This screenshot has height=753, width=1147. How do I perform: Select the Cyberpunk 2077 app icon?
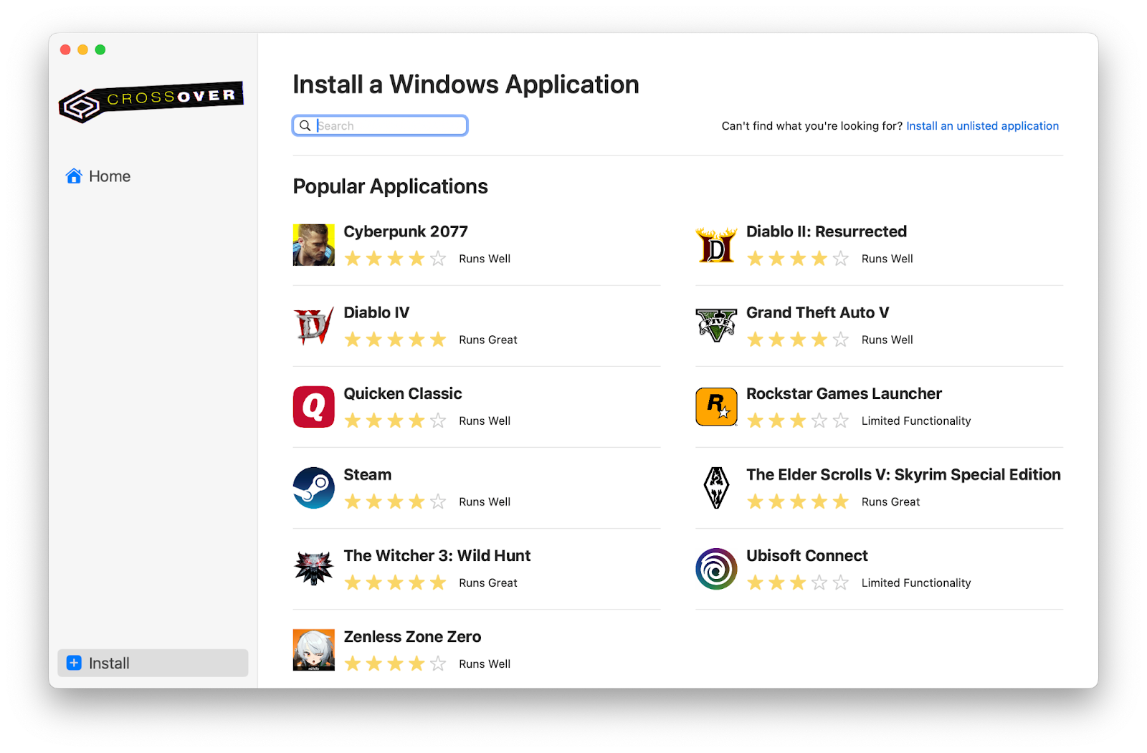313,245
